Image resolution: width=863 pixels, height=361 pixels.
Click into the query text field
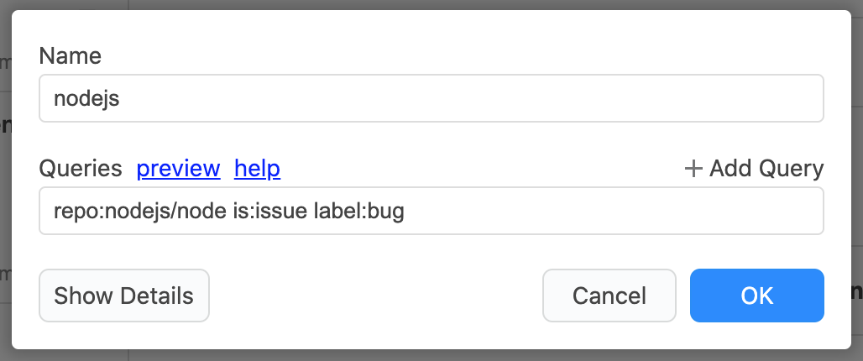431,211
